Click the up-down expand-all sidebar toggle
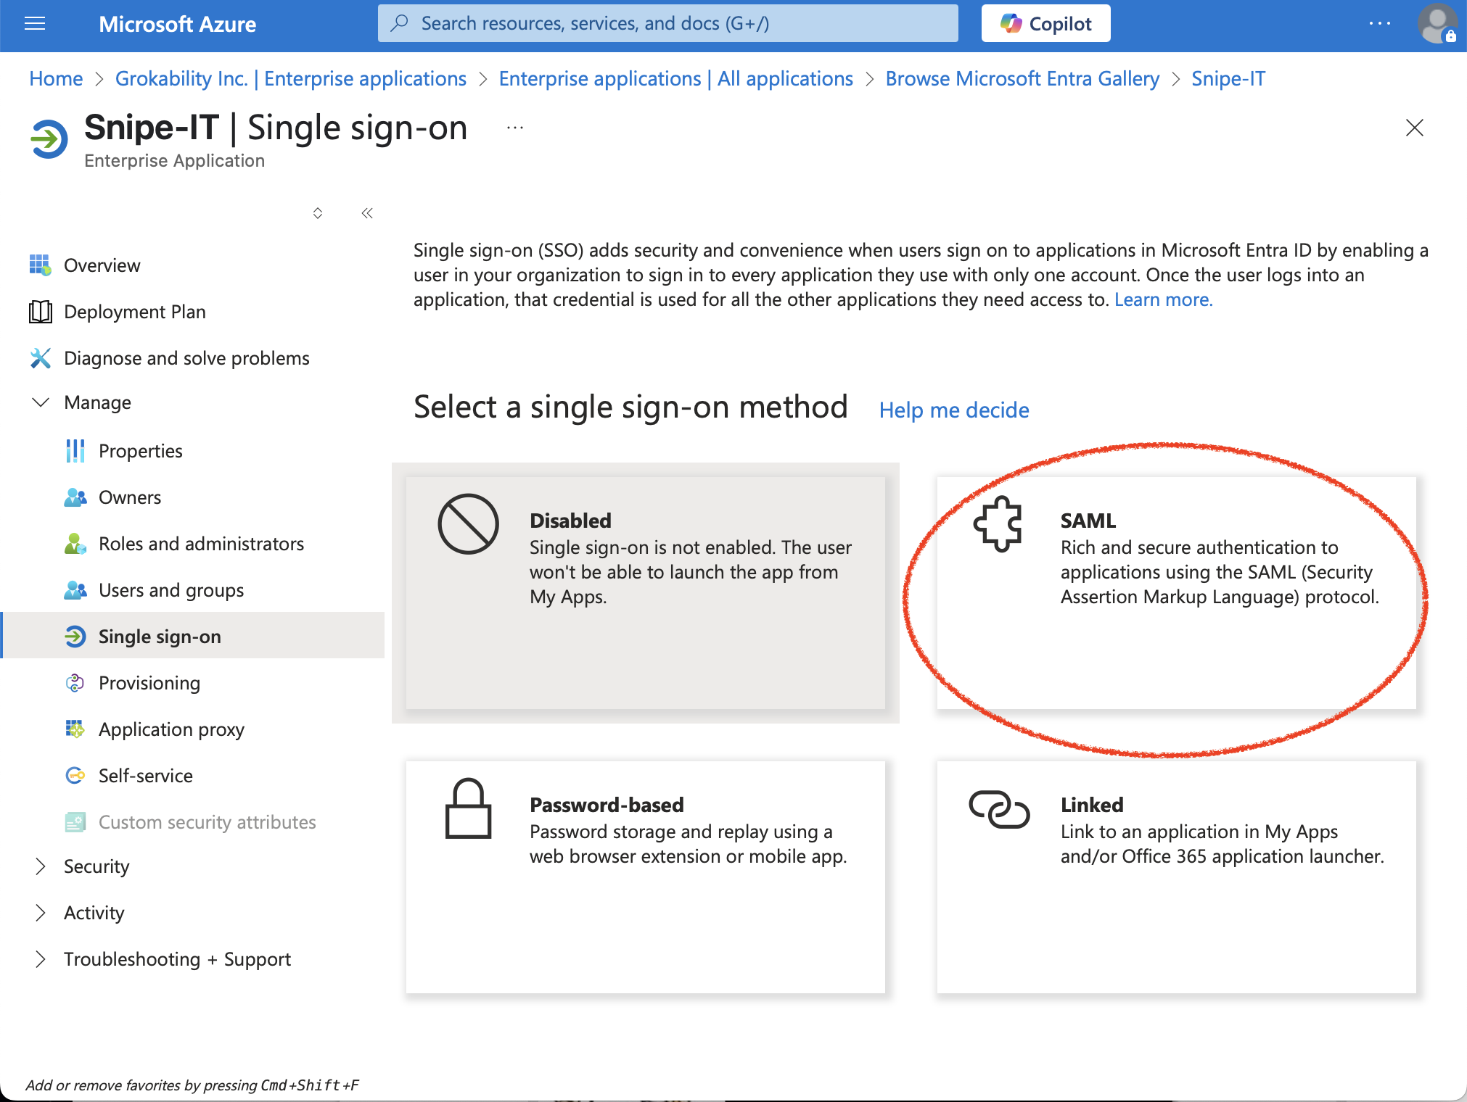Screen dimensions: 1467x1102 pyautogui.click(x=318, y=213)
